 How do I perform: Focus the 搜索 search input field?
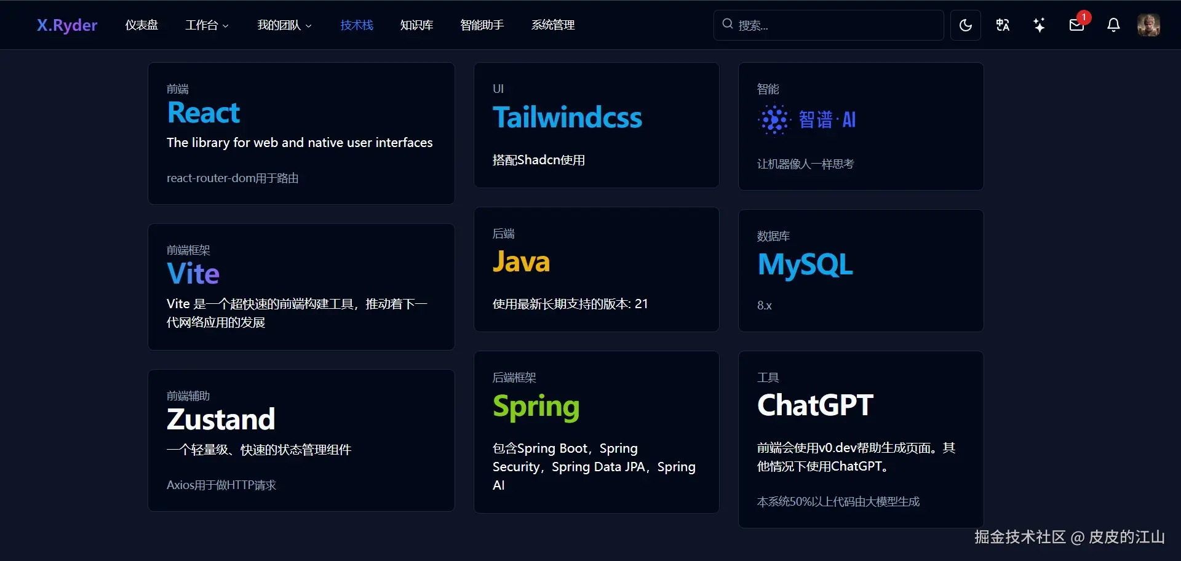coord(829,25)
